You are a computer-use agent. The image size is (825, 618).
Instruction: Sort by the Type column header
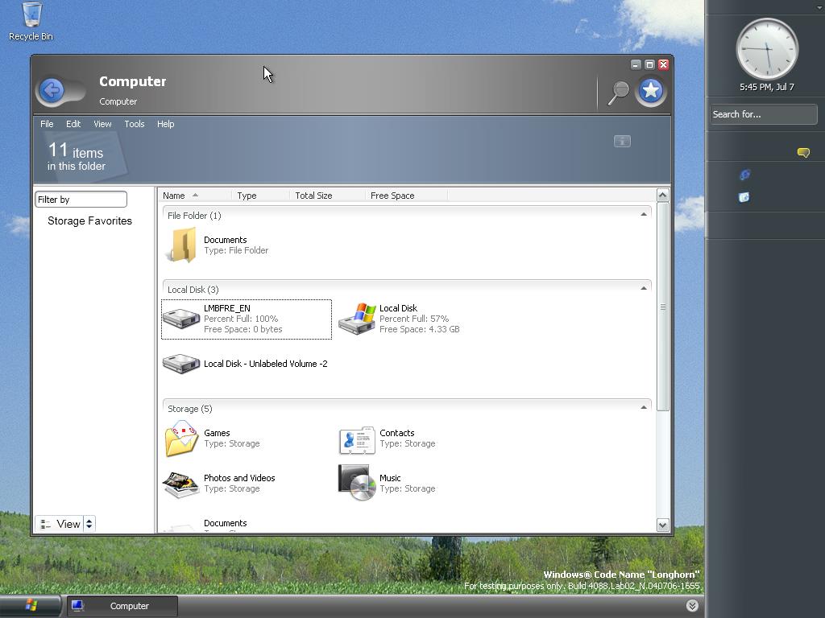click(x=260, y=196)
